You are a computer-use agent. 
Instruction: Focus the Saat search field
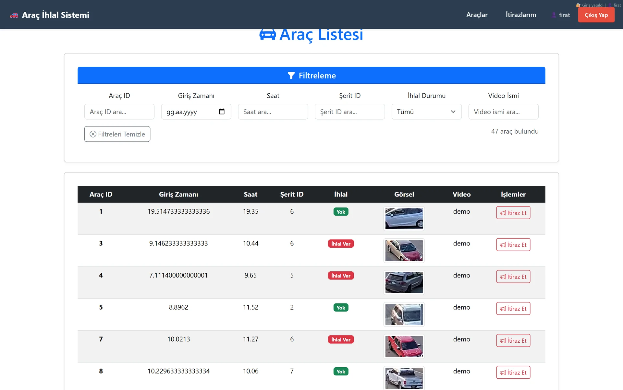pos(273,112)
